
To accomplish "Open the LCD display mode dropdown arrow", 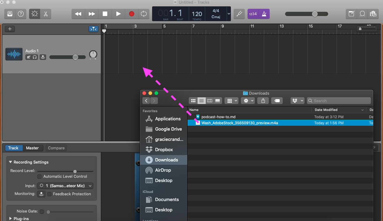I will coord(228,14).
